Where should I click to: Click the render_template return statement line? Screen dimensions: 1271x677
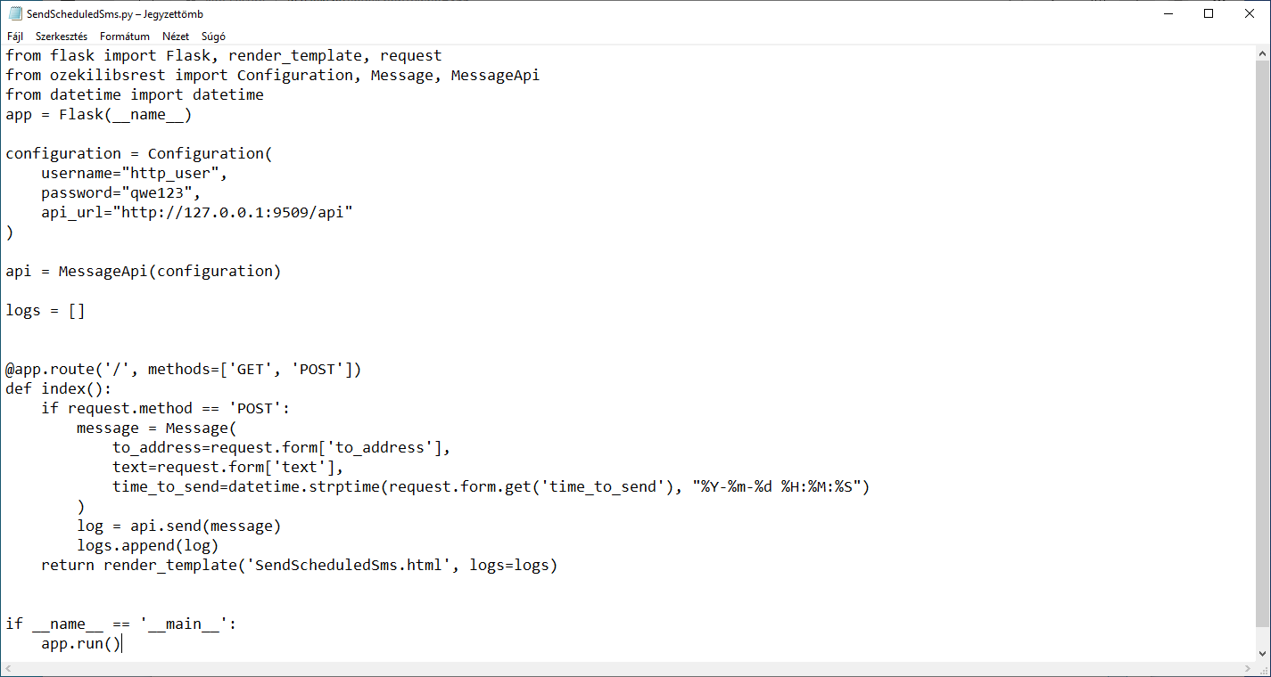point(299,565)
